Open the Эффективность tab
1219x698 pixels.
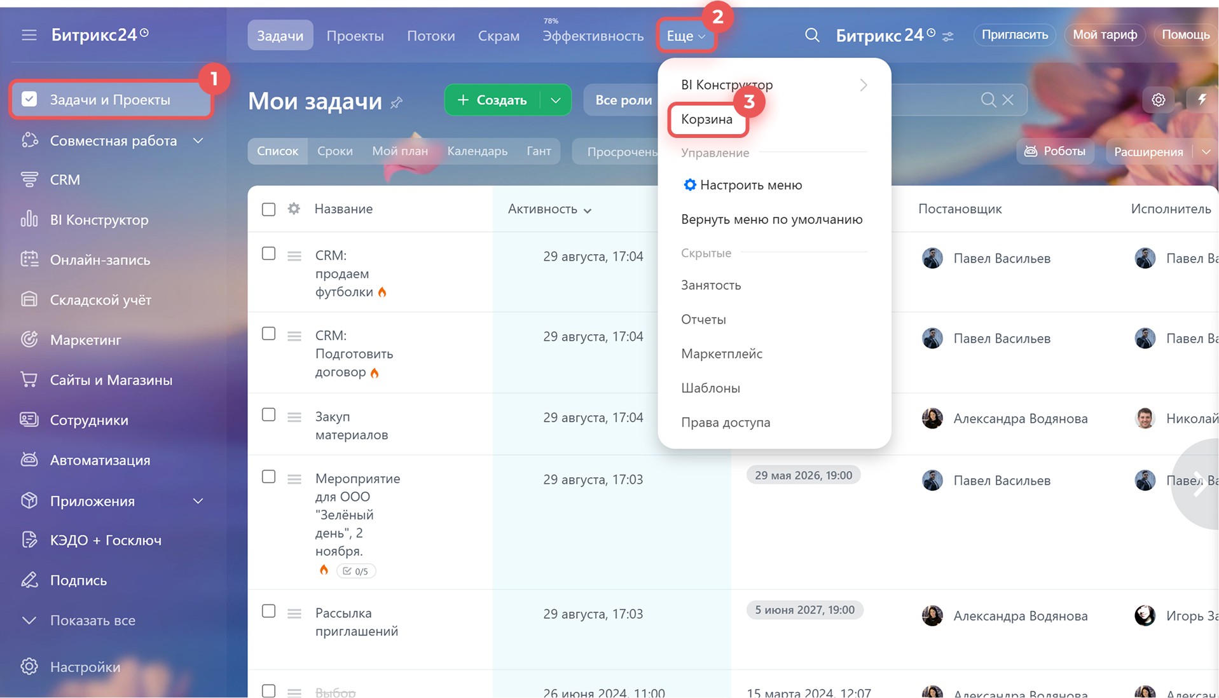point(593,36)
